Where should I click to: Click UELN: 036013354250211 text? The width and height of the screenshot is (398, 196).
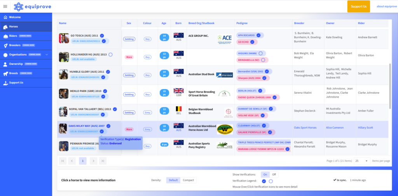[x=86, y=41]
